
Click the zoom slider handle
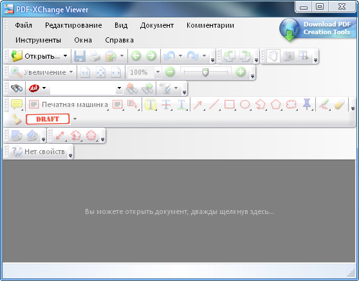coord(206,72)
